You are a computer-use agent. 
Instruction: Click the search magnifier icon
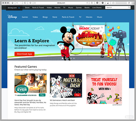click(129, 7)
